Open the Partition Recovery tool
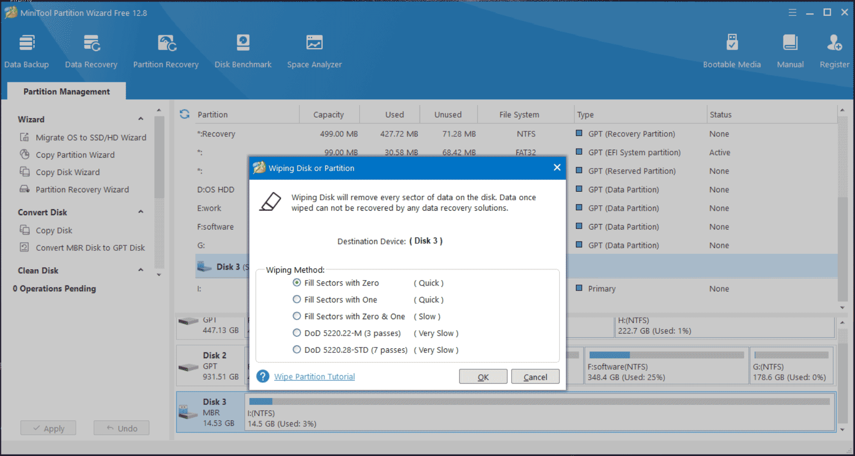Viewport: 855px width, 456px height. point(166,51)
